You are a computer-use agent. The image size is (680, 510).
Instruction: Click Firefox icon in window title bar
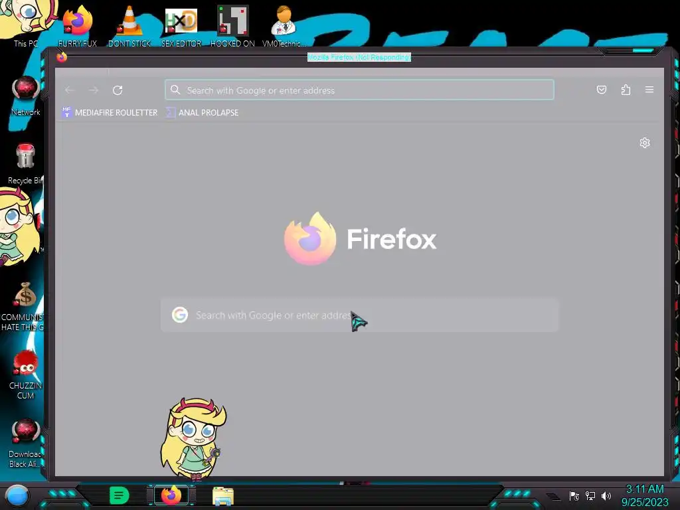tap(62, 57)
